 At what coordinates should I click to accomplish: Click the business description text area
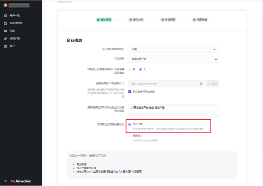pos(174,111)
